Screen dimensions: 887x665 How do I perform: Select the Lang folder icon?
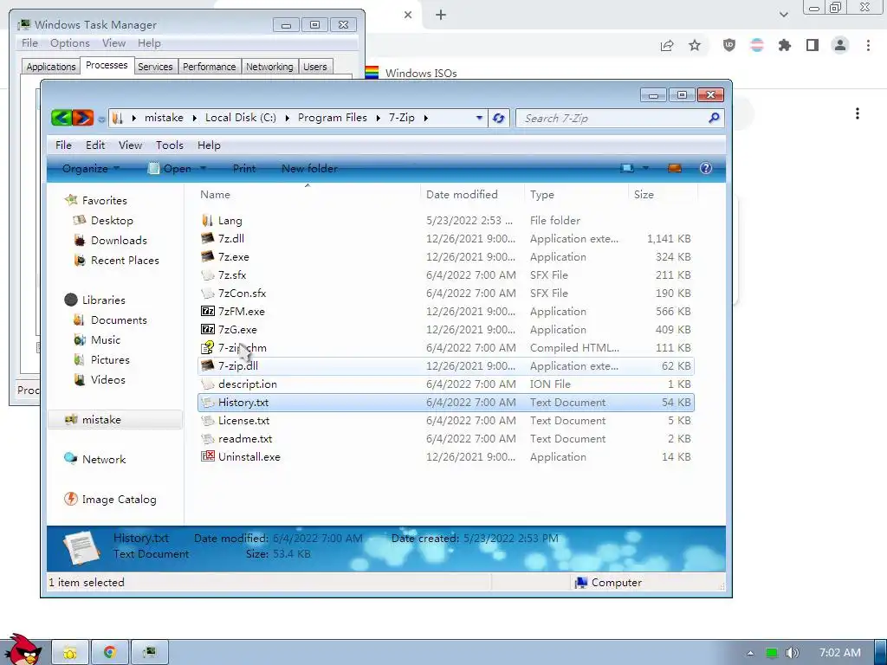pos(208,221)
